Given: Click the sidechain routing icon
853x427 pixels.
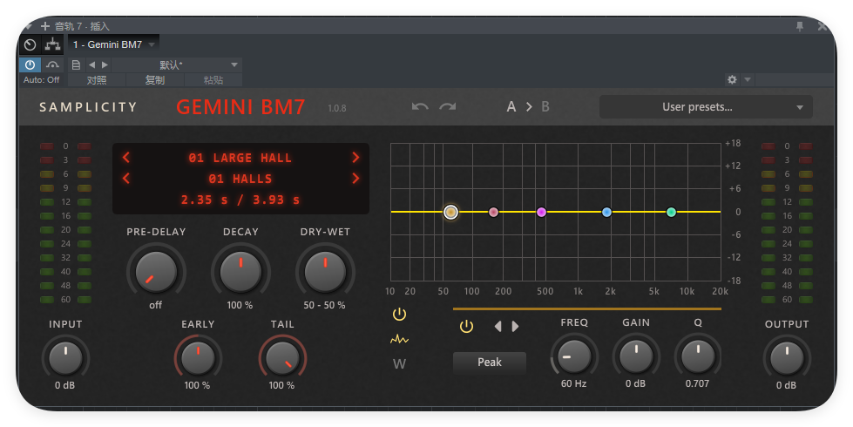Looking at the screenshot, I should [52, 44].
